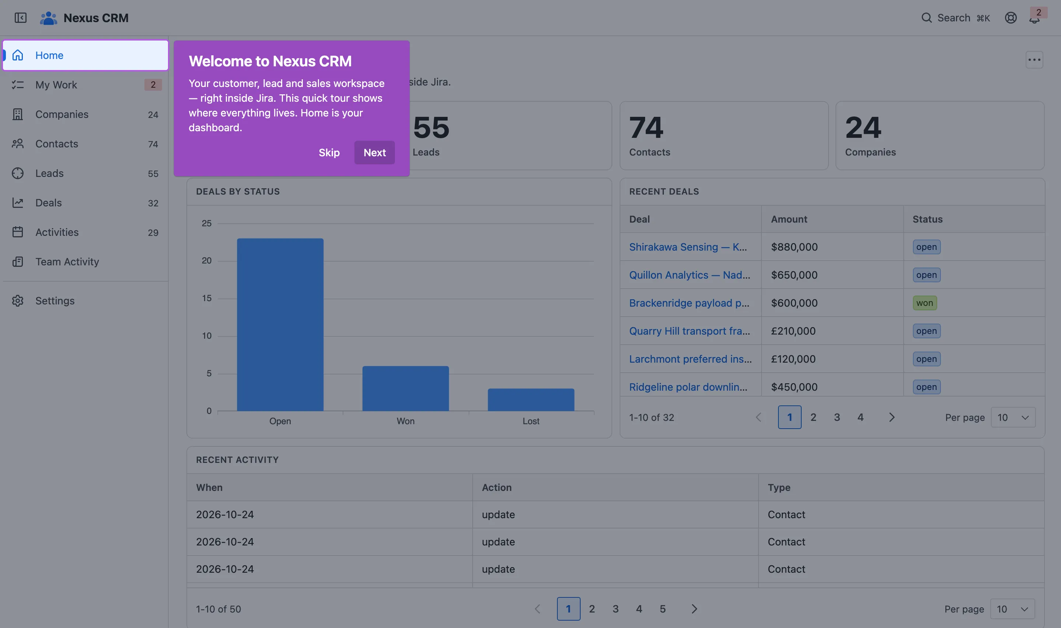Open Leads in the sidebar

pos(85,173)
